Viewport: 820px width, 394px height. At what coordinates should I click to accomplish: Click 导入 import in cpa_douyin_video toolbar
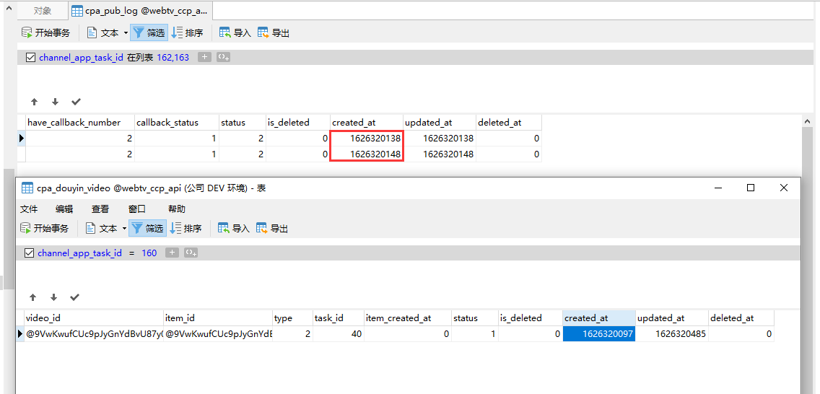(234, 228)
